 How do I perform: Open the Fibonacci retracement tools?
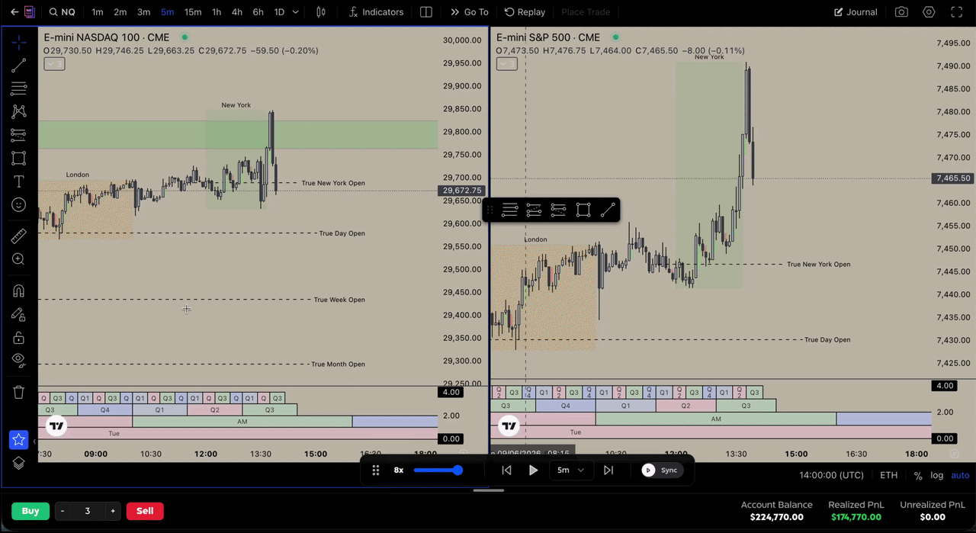click(19, 88)
